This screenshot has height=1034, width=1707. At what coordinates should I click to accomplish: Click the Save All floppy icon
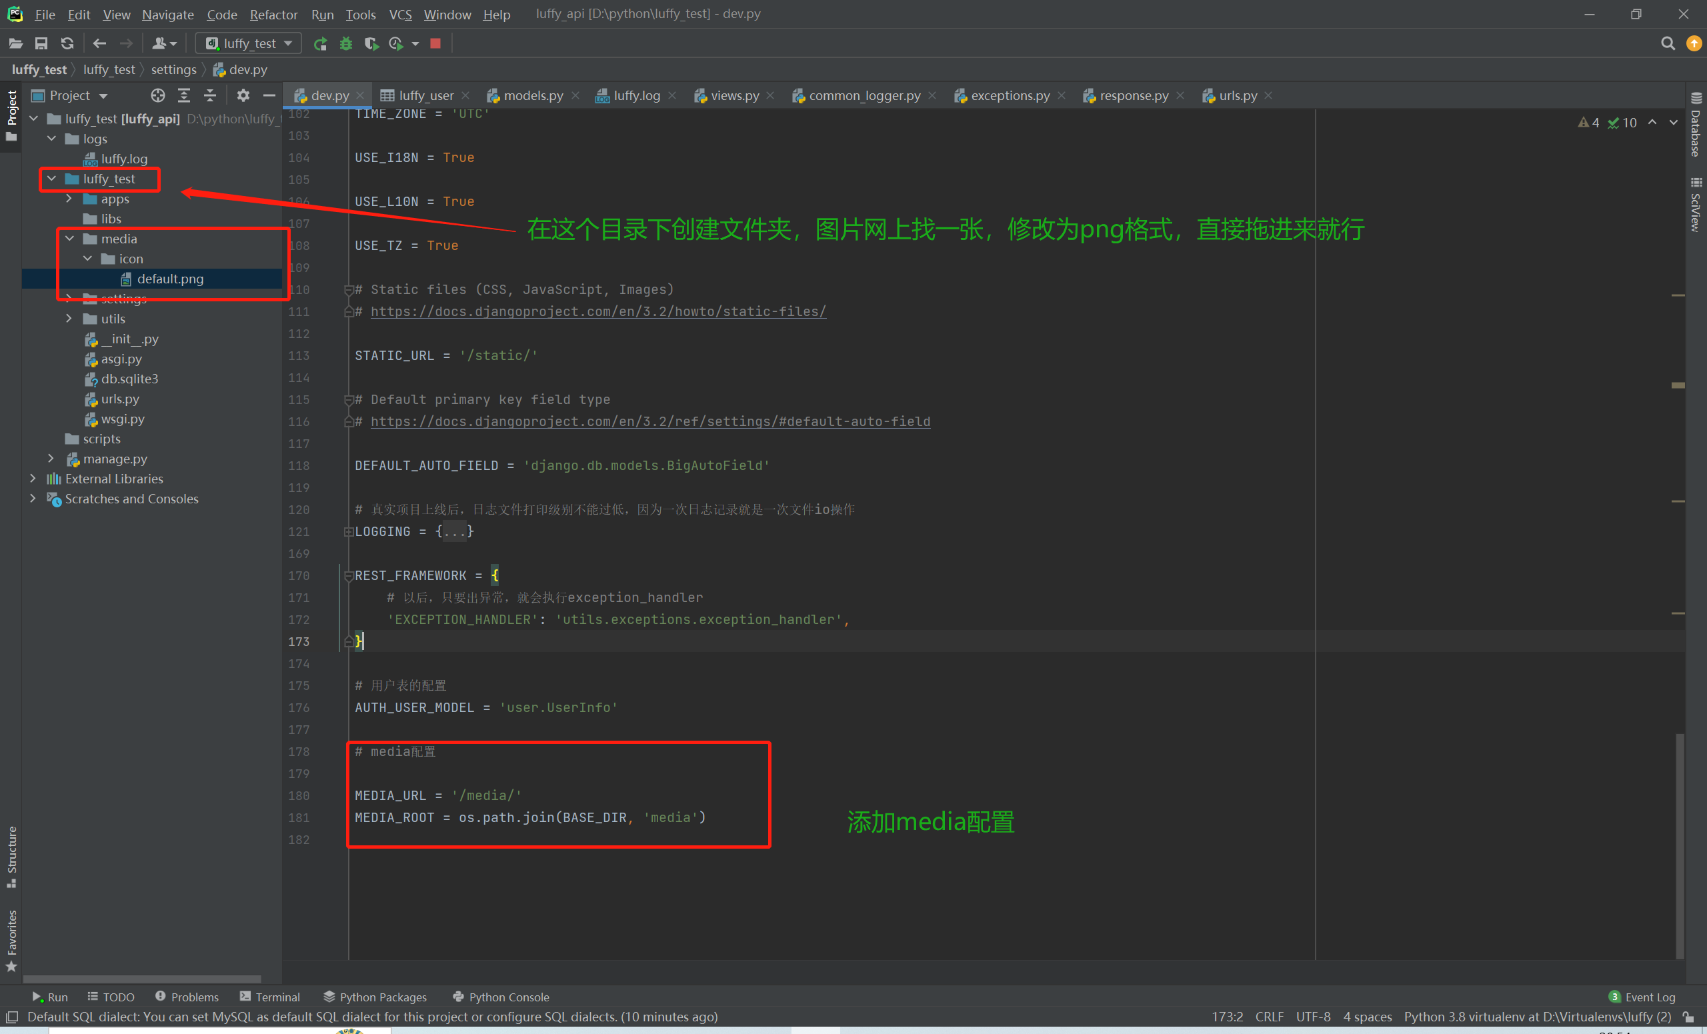coord(41,43)
